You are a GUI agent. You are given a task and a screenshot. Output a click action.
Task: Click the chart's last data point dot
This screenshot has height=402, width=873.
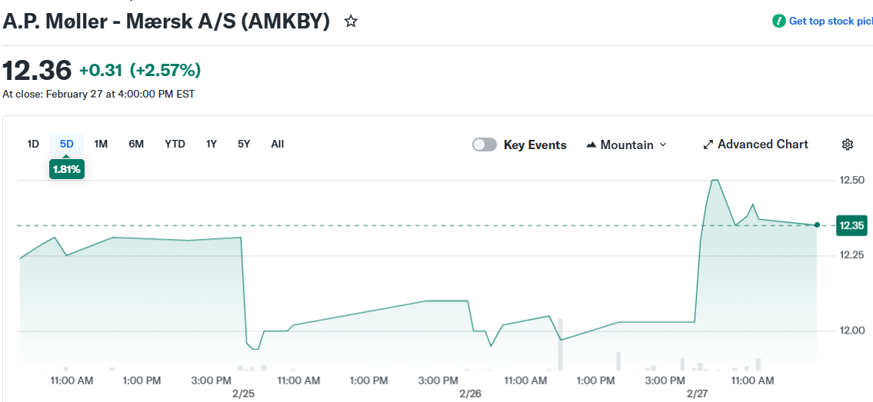point(817,225)
